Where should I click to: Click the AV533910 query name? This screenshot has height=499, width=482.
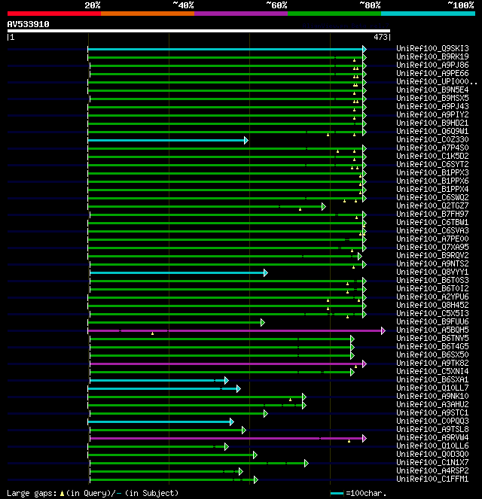(x=29, y=24)
